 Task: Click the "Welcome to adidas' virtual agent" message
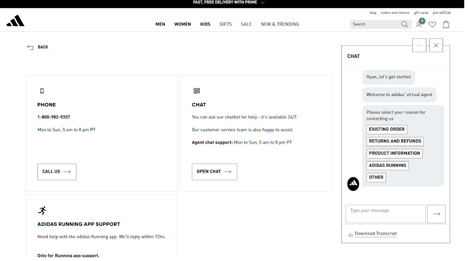(x=399, y=95)
